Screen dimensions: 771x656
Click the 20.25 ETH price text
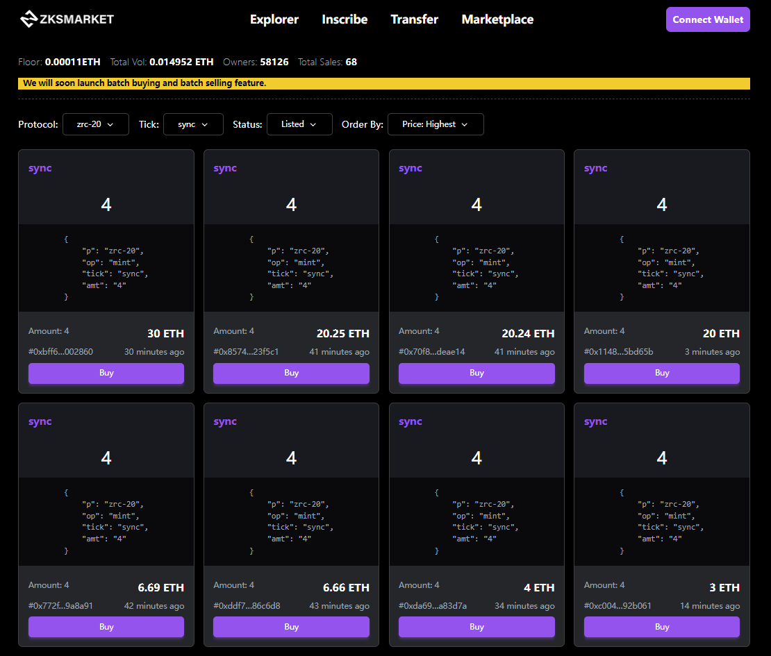pos(342,334)
